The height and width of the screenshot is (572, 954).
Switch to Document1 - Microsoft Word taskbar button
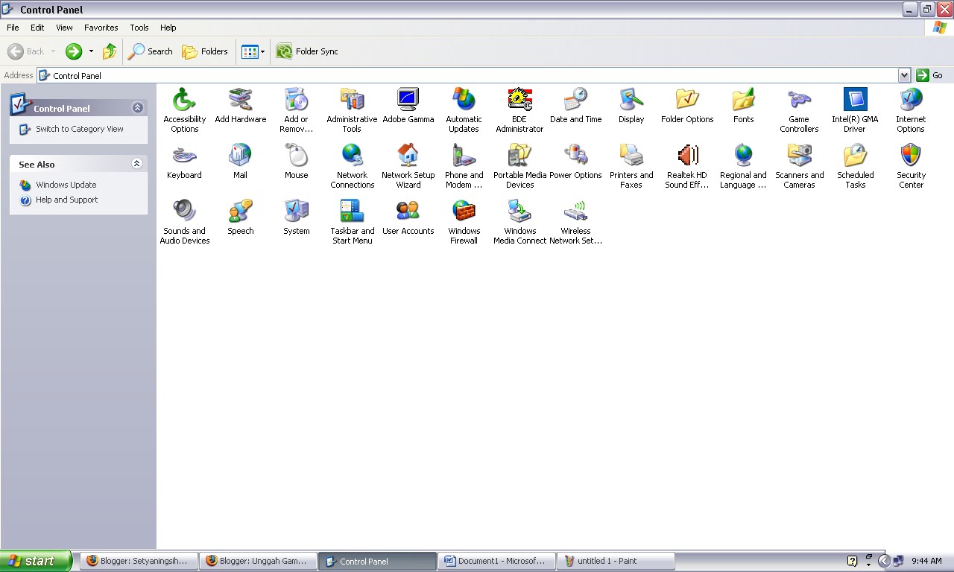(496, 561)
